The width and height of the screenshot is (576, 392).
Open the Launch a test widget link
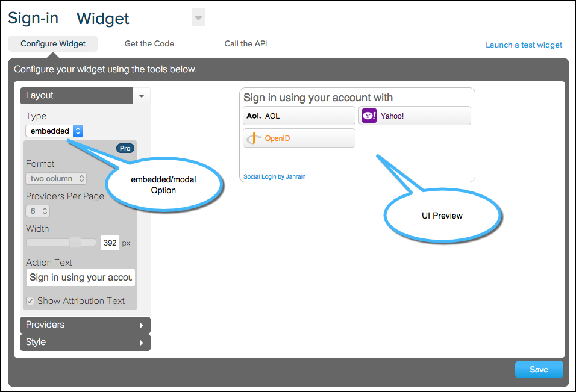(x=524, y=45)
